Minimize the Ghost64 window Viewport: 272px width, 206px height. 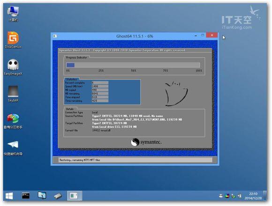click(196, 36)
